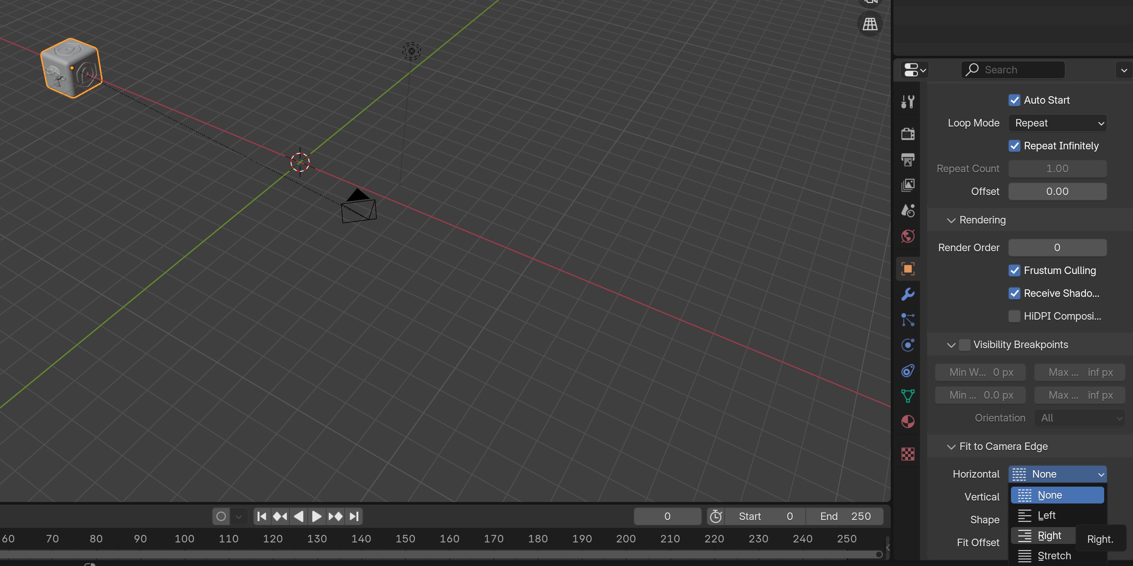Open the Physics properties tab
Screen dimensions: 1133x566
click(908, 345)
